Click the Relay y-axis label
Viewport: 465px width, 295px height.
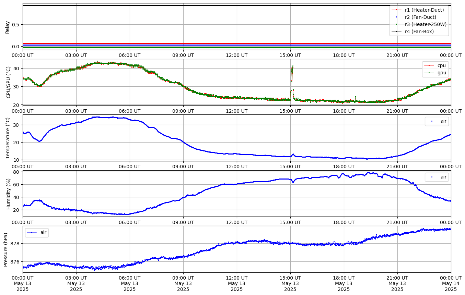click(x=7, y=27)
